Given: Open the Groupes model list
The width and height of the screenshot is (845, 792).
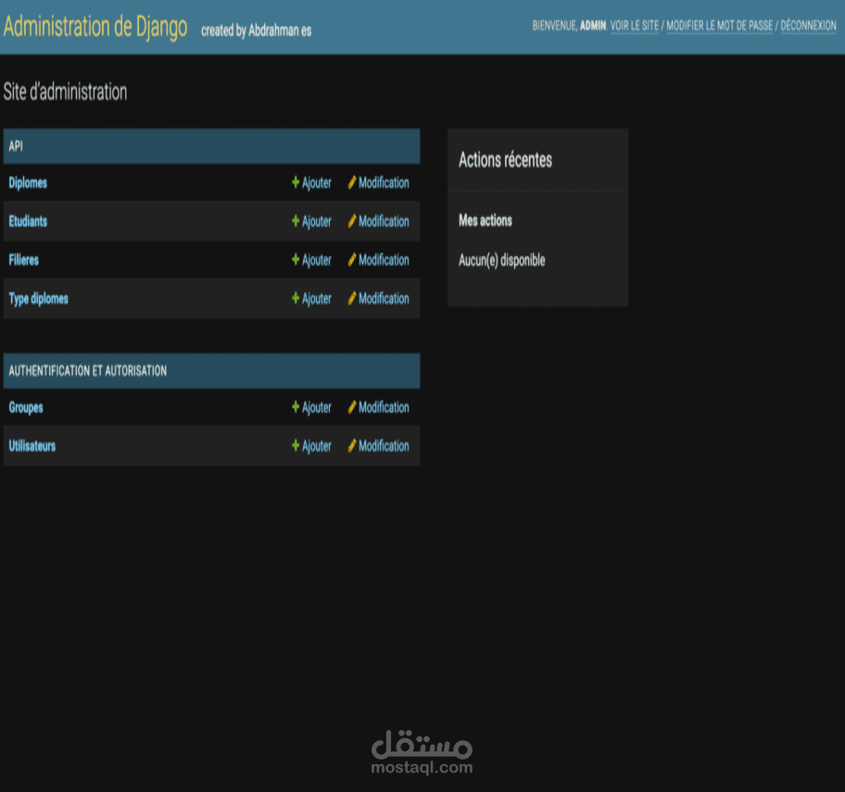Looking at the screenshot, I should 26,407.
